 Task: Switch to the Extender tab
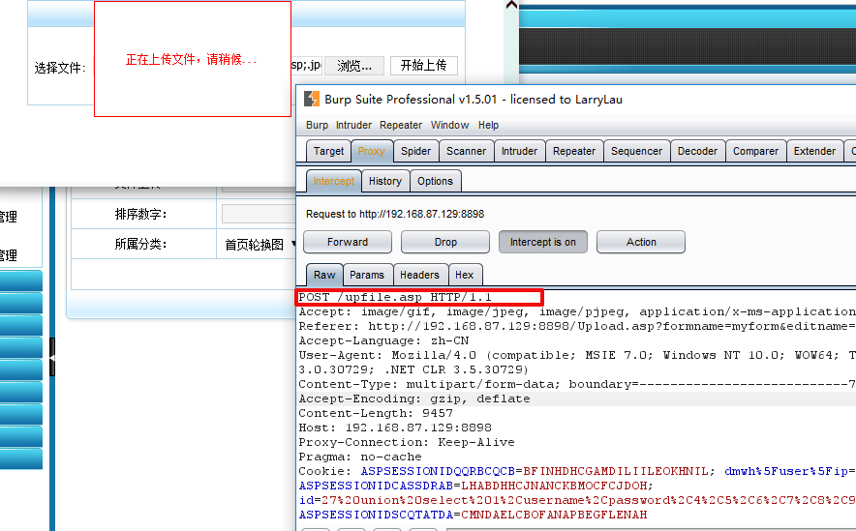(814, 151)
